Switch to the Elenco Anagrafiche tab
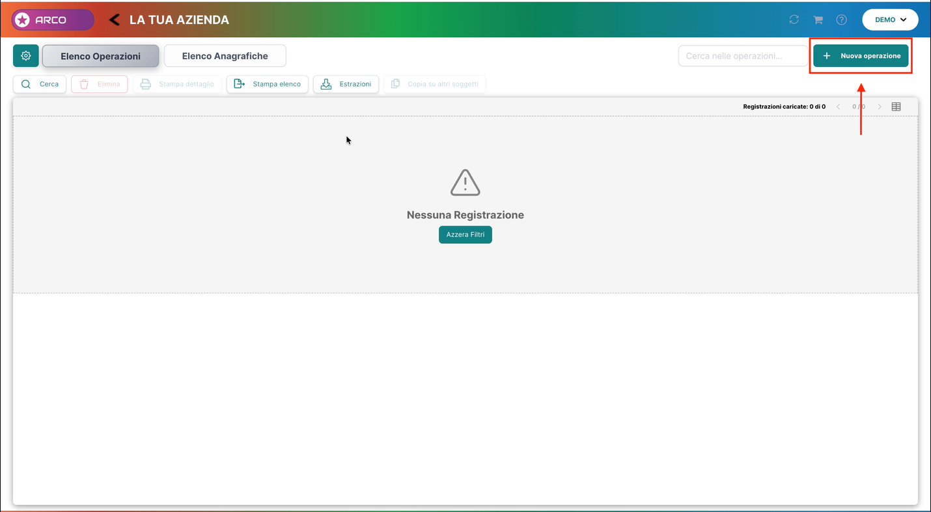Viewport: 931px width, 512px height. 225,56
